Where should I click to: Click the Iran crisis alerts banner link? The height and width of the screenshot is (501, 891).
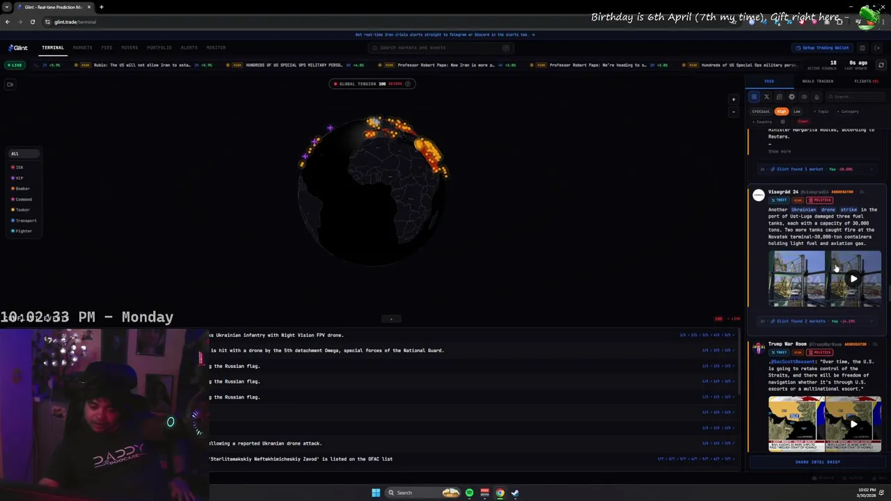(x=444, y=34)
